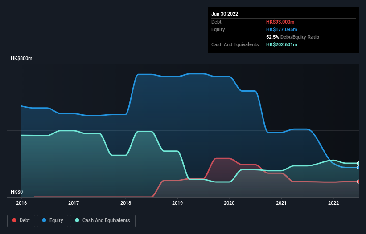Click the Equity row label in tooltip
The image size is (366, 234).
coord(218,29)
